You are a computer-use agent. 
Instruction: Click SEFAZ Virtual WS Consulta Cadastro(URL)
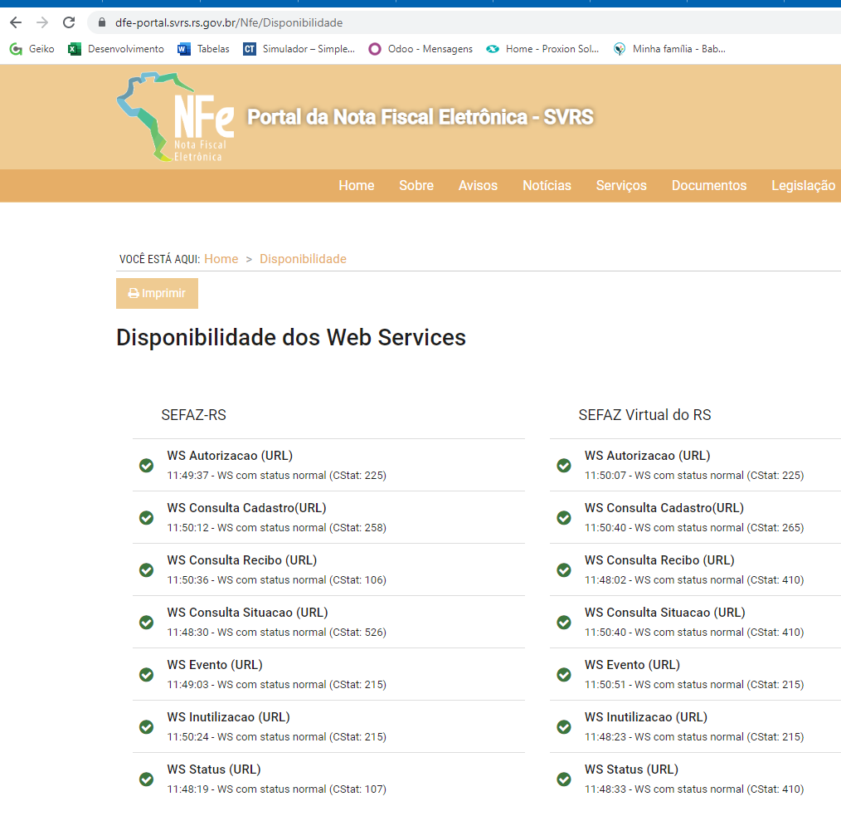pyautogui.click(x=664, y=507)
